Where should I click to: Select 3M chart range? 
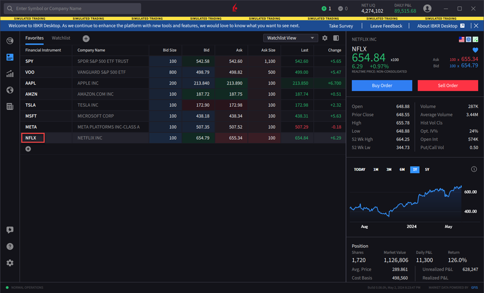[x=389, y=169]
